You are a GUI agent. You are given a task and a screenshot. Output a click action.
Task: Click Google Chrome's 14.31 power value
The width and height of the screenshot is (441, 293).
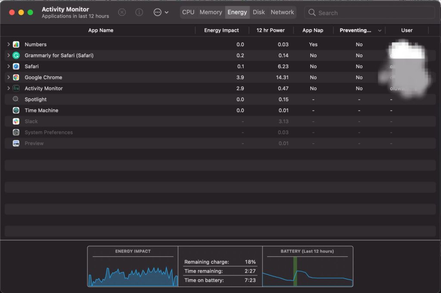click(282, 77)
